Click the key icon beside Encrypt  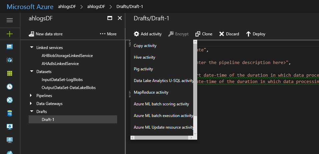click(x=171, y=34)
